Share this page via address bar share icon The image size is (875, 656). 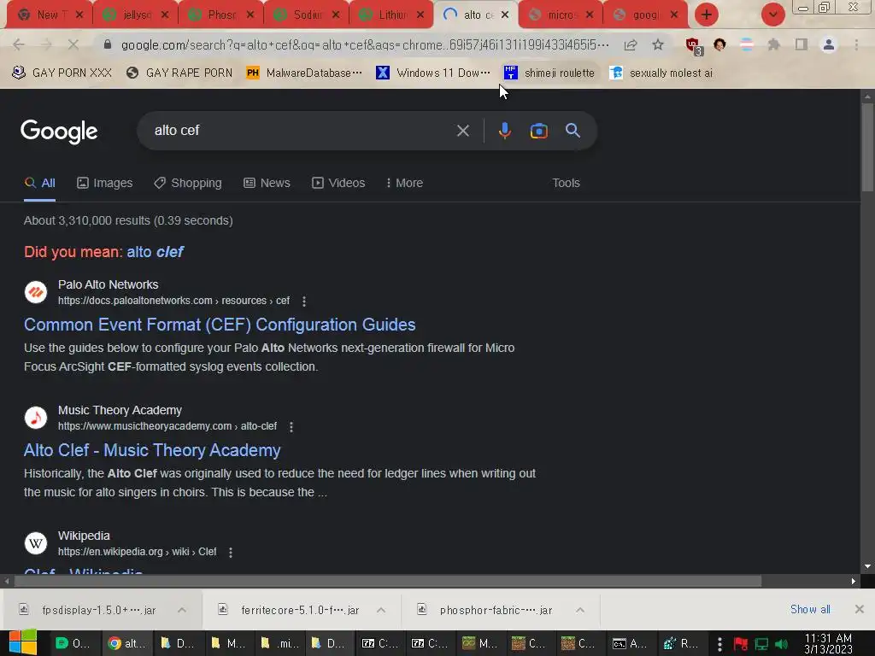tap(631, 44)
